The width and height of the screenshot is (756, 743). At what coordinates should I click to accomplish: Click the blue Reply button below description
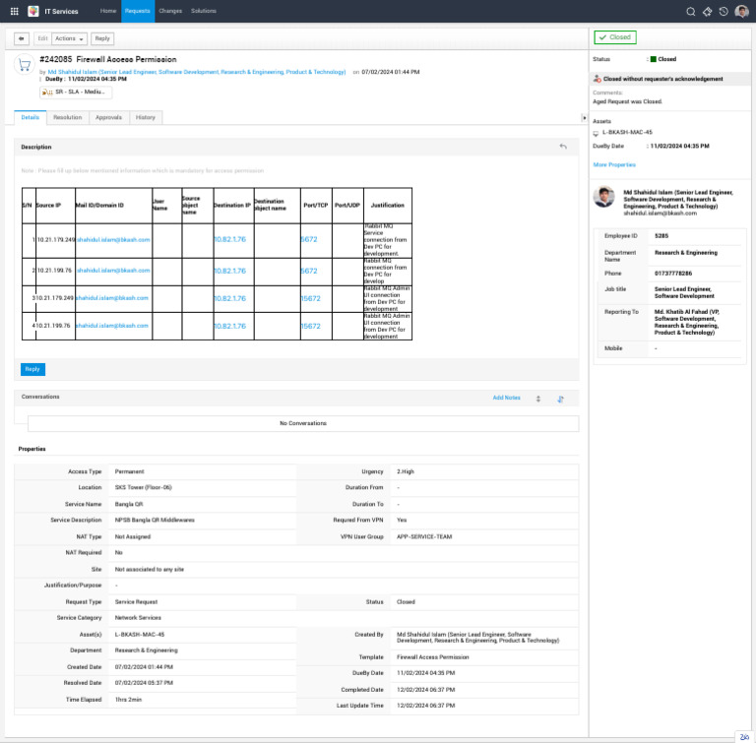(x=32, y=369)
